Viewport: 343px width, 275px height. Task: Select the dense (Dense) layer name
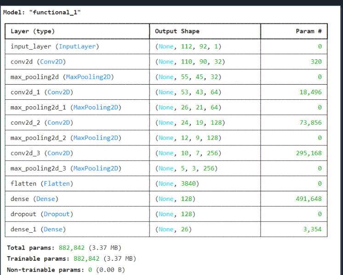coord(34,199)
